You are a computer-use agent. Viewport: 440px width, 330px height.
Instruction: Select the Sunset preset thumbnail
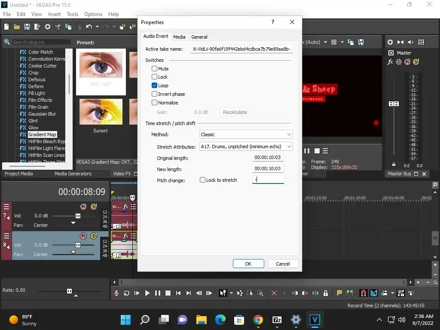point(101,112)
